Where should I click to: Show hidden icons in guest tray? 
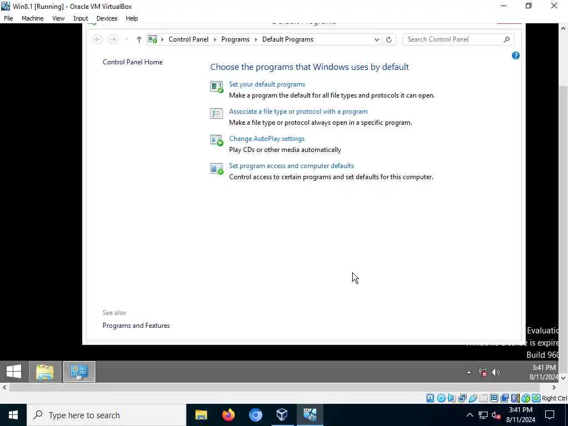(x=469, y=372)
